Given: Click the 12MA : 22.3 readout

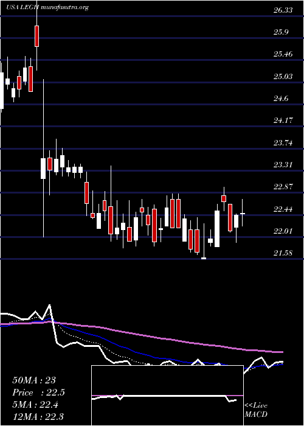Looking at the screenshot, I should [x=38, y=416].
